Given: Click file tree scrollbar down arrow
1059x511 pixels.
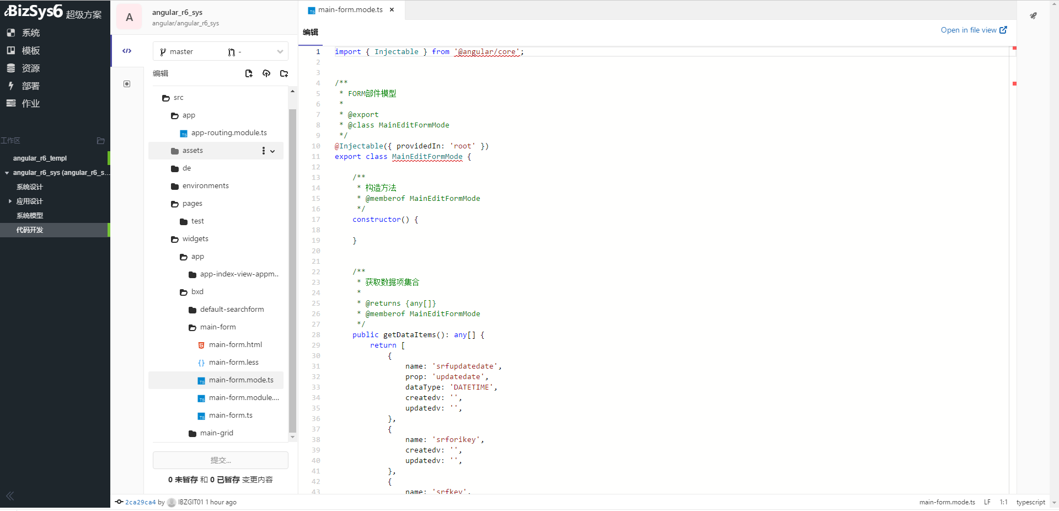Looking at the screenshot, I should [292, 437].
